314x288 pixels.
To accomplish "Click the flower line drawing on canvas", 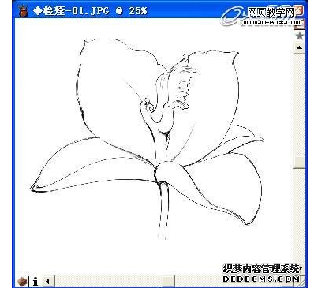I will 148,138.
